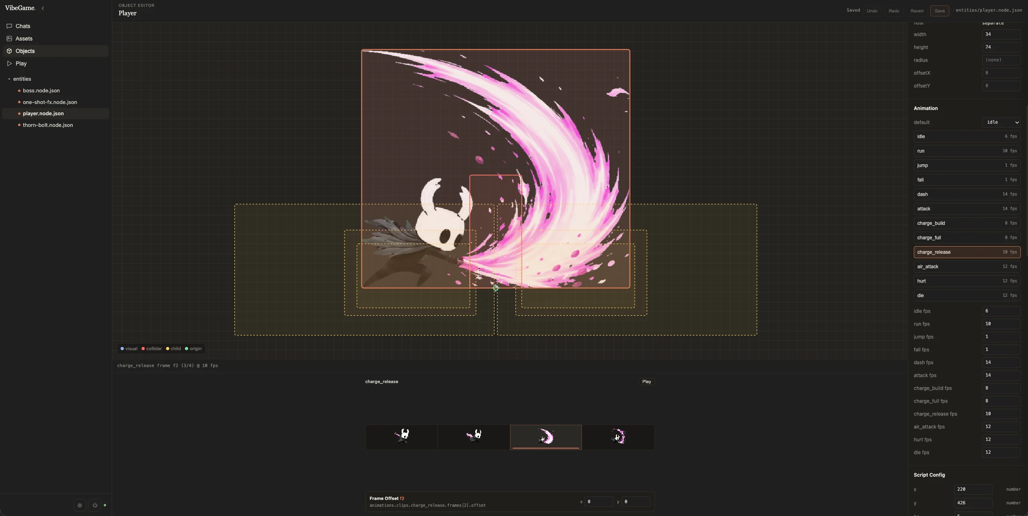This screenshot has height=516, width=1028.
Task: Select the dash animation clip
Action: click(x=967, y=194)
